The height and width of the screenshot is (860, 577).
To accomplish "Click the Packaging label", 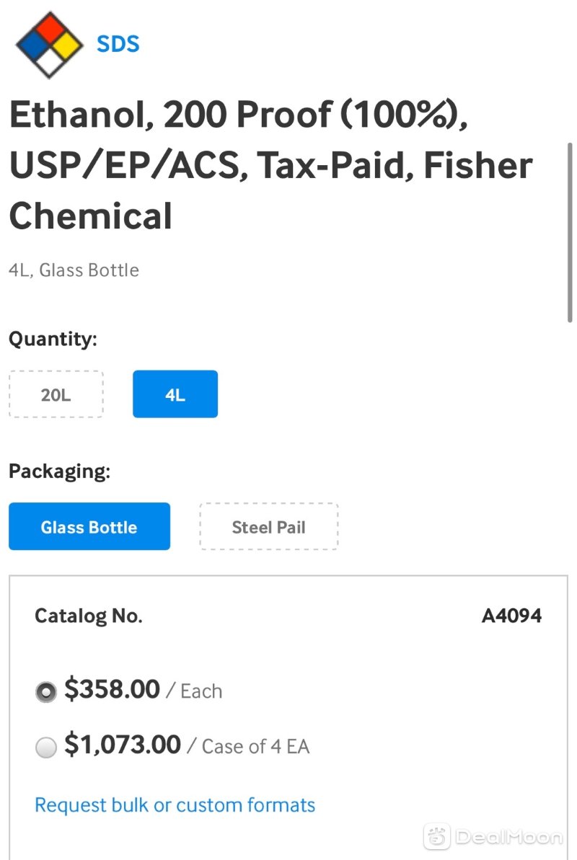I will 59,471.
